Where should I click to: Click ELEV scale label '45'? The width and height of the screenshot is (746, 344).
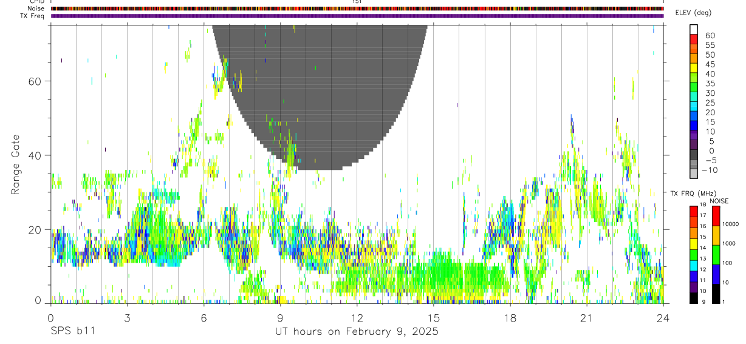coord(710,64)
